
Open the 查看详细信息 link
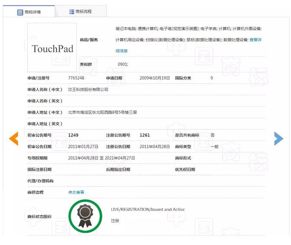(x=255, y=40)
